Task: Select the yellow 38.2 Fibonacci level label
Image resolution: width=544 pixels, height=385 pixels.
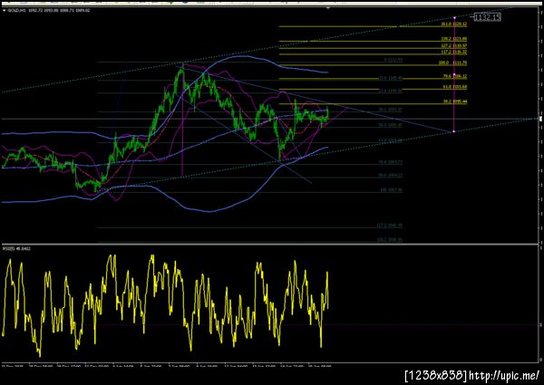Action: [x=455, y=101]
